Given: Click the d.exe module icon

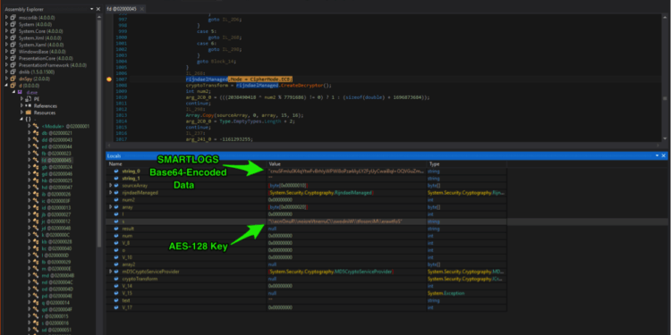Looking at the screenshot, I should click(20, 92).
